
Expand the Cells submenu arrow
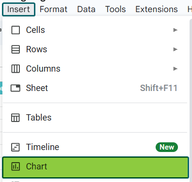(x=176, y=30)
